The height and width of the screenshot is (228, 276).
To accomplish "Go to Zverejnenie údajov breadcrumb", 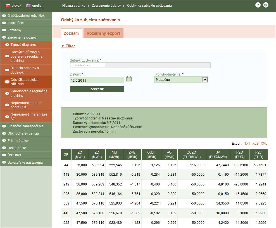I will click(106, 6).
